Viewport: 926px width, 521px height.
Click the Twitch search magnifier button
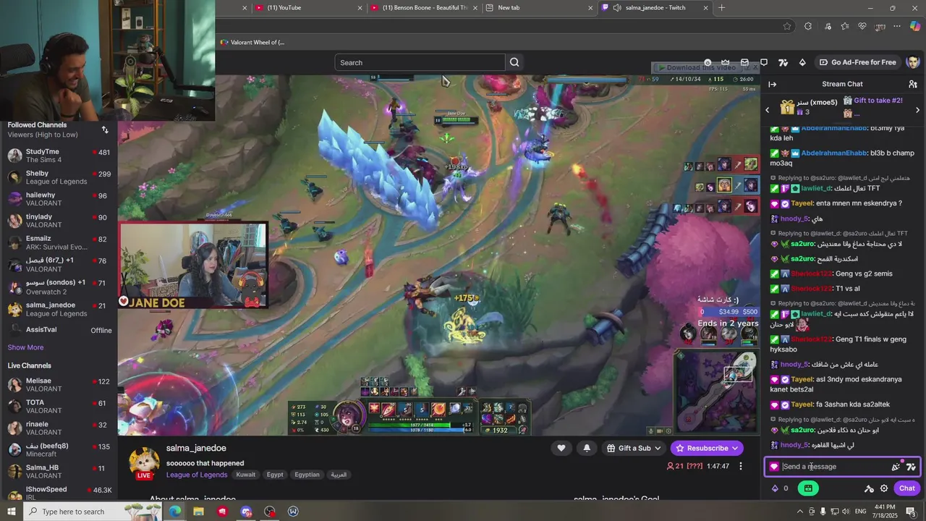(514, 62)
